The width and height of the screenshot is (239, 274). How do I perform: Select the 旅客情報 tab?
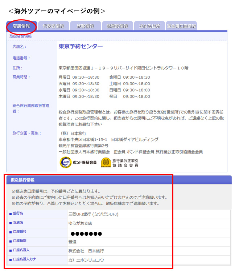click(x=85, y=26)
